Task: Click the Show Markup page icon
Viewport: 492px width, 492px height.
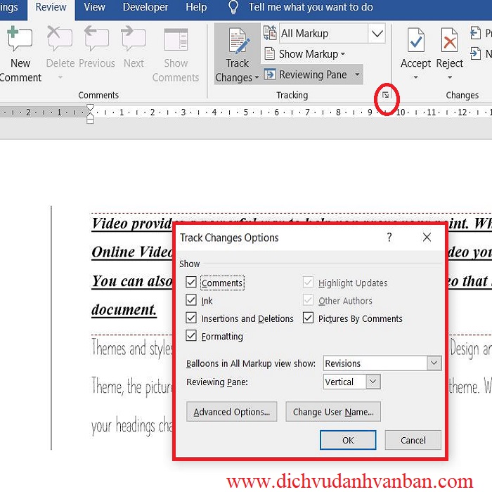Action: tap(269, 53)
